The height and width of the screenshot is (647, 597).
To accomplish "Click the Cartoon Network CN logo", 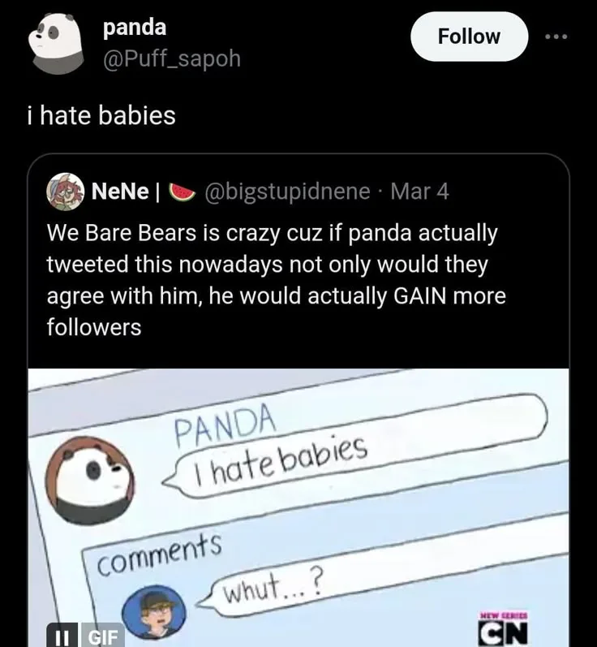I will [503, 625].
